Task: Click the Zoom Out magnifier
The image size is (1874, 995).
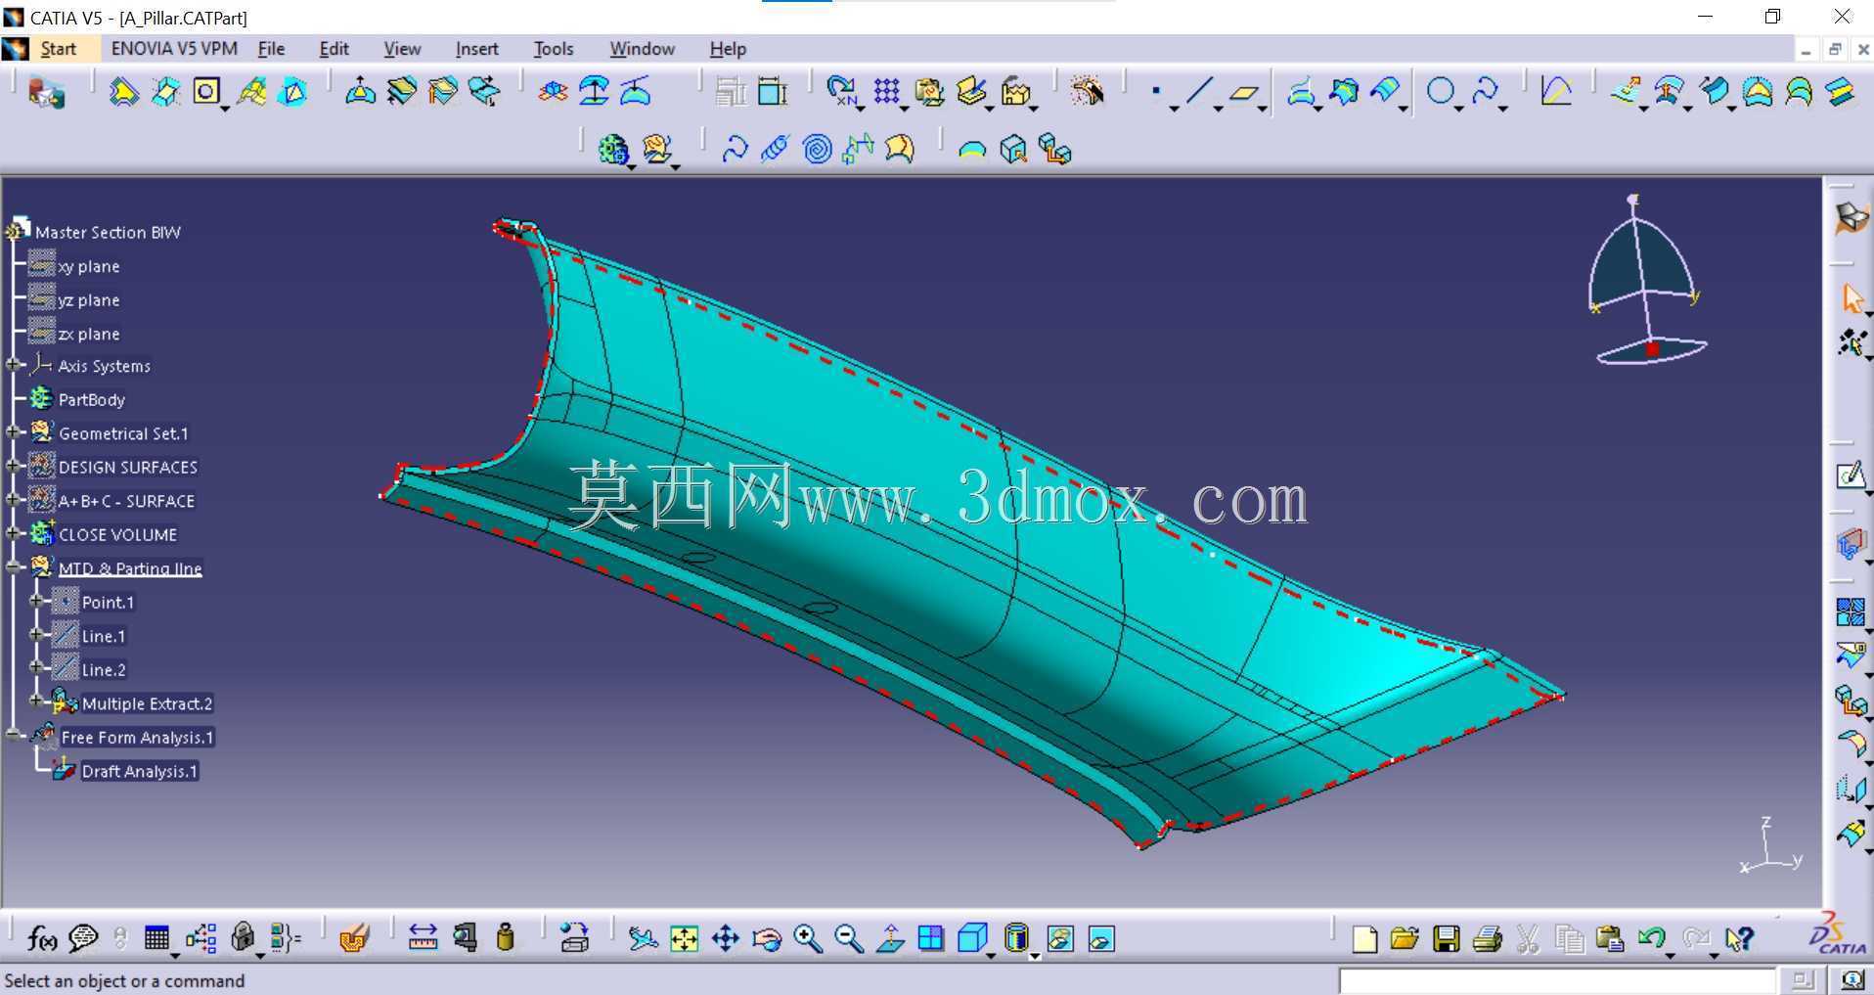Action: click(849, 939)
